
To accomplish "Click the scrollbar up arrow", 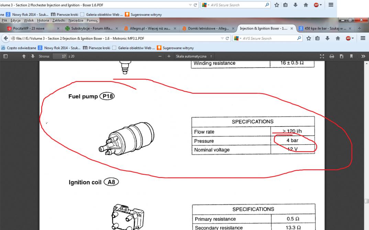I will pos(366,63).
